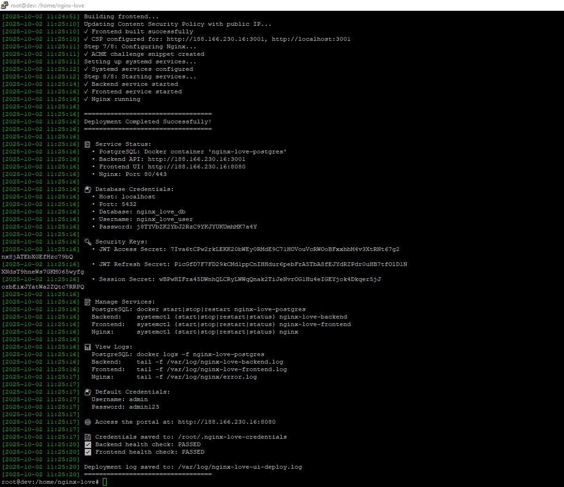Click the key icon beside Security Keys
The width and height of the screenshot is (564, 487).
[x=87, y=242]
